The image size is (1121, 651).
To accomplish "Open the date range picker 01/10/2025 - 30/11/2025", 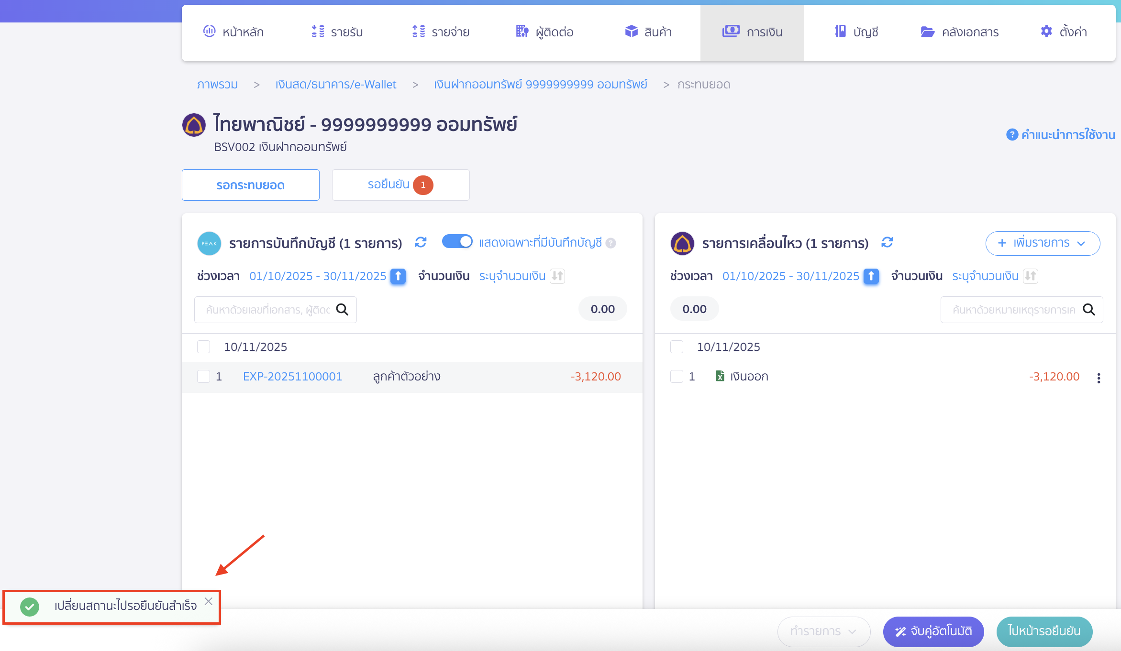I will coord(318,276).
